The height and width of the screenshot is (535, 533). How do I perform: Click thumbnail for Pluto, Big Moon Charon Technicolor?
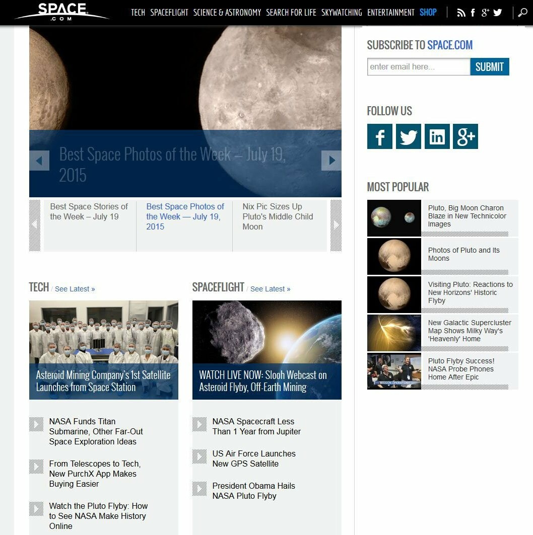coord(394,218)
